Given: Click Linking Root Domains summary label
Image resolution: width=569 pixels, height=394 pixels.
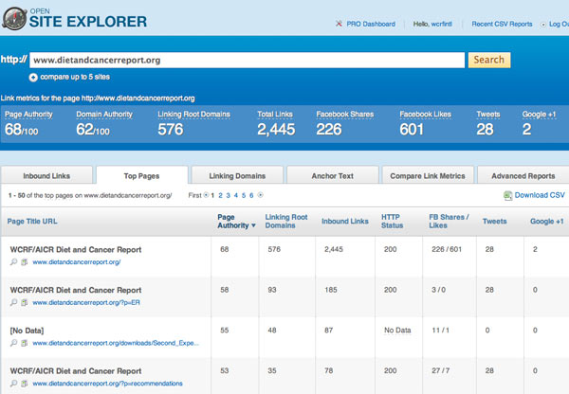Looking at the screenshot, I should coord(193,115).
